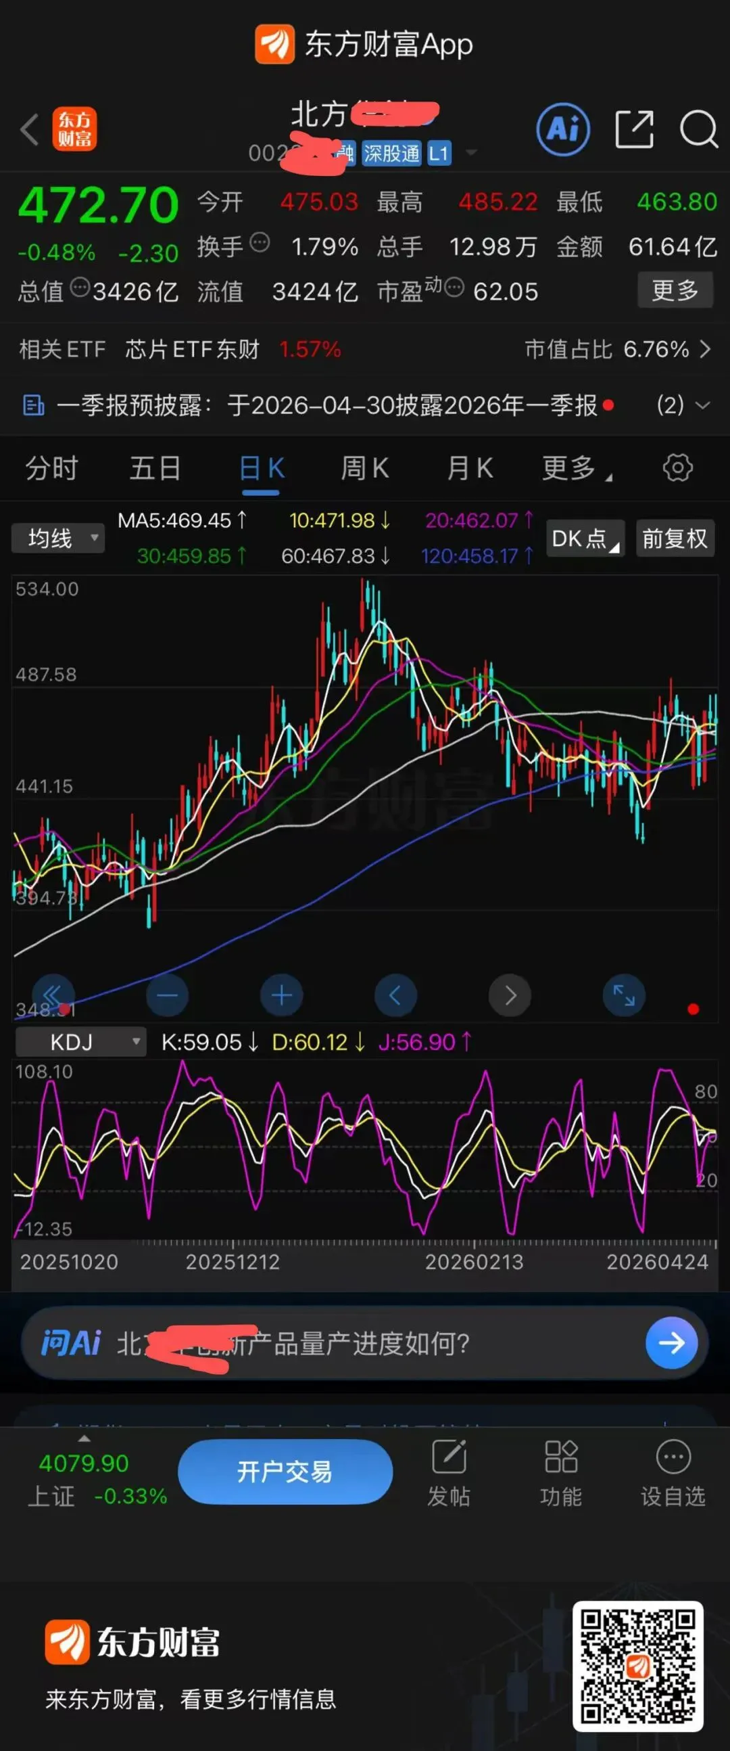Tap the 换手 info smiley icon
730x1751 pixels.
[x=260, y=242]
